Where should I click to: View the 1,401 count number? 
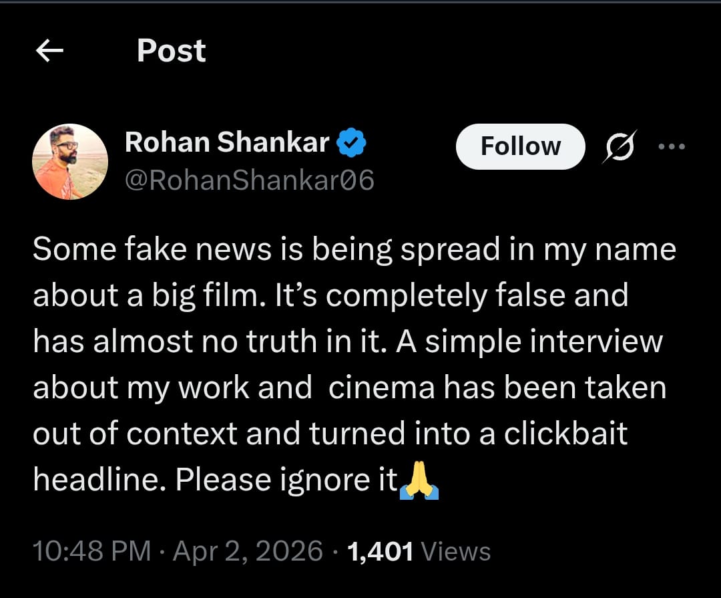coord(381,551)
